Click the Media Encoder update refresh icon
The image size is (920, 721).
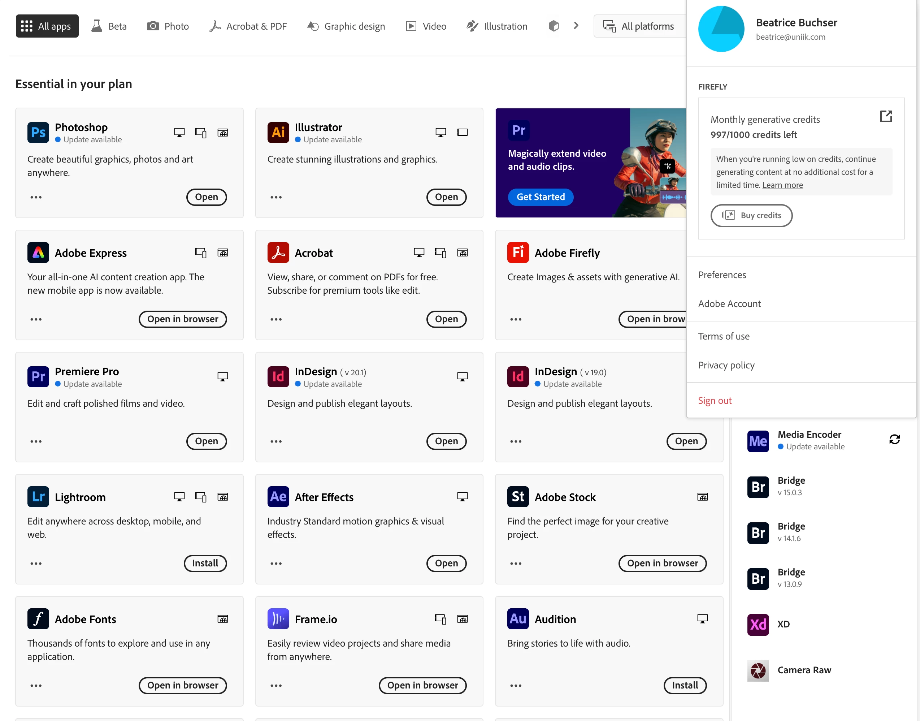click(x=894, y=440)
